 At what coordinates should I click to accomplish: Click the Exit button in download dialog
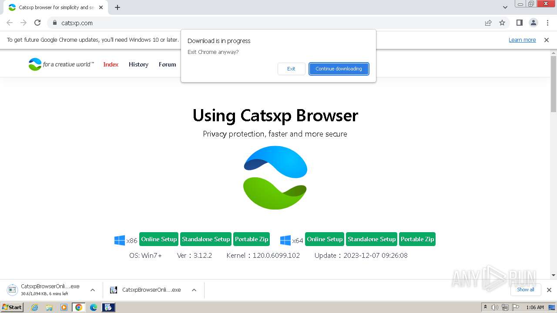coord(291,69)
